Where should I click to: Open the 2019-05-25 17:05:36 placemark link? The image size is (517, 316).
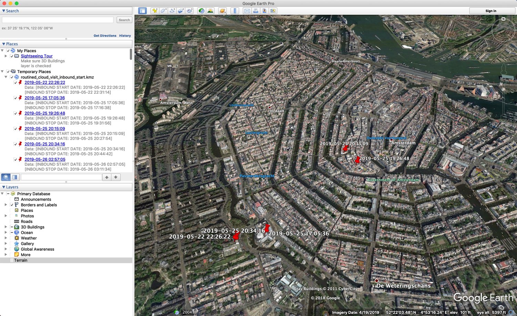[45, 98]
